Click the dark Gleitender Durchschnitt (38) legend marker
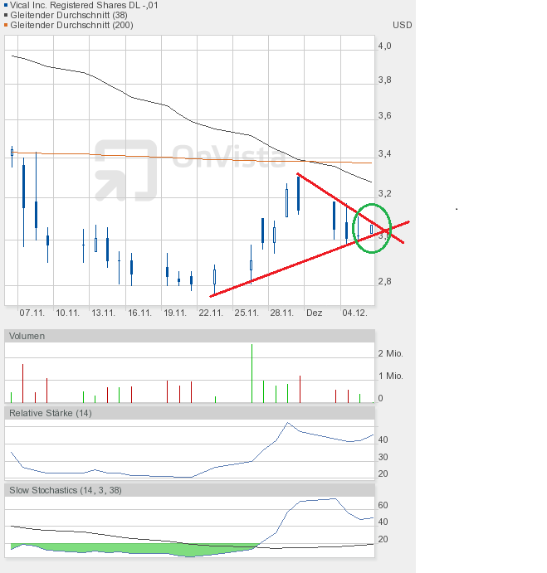 click(x=7, y=15)
